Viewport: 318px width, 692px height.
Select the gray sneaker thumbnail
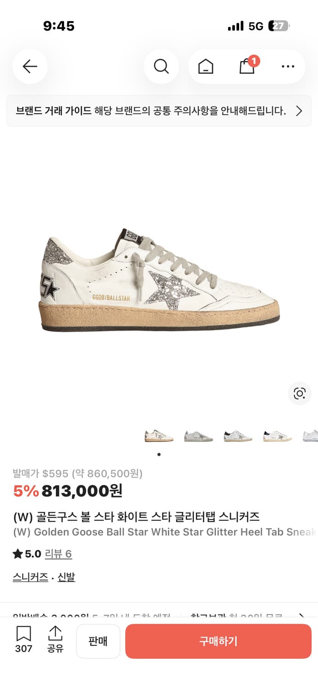click(x=199, y=435)
